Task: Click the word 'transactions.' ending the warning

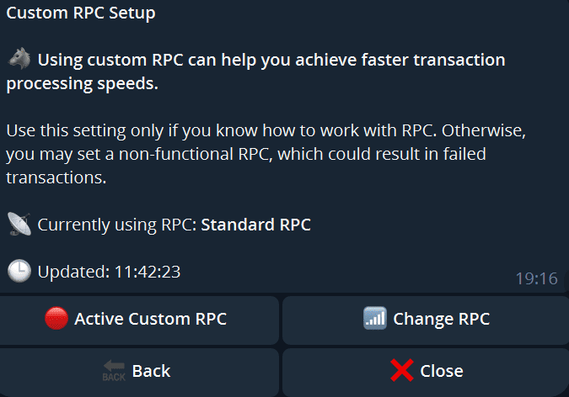Action: [56, 177]
